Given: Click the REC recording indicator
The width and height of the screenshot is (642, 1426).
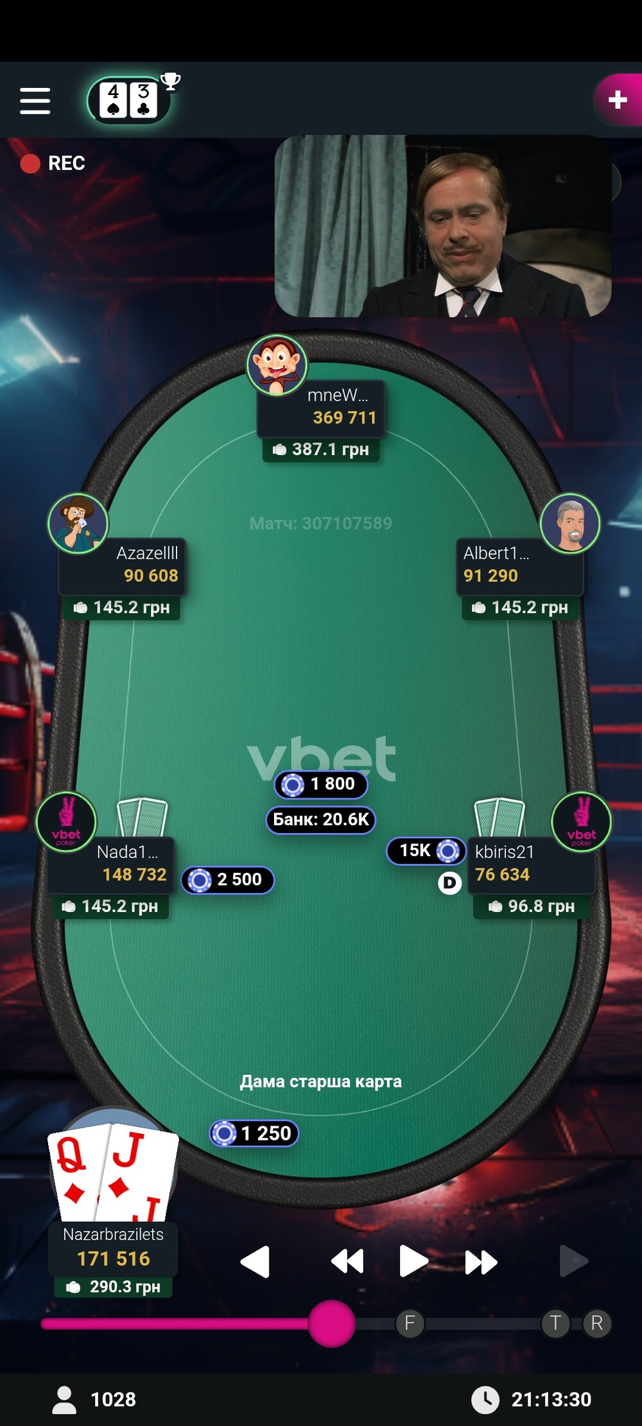Looking at the screenshot, I should [x=53, y=163].
